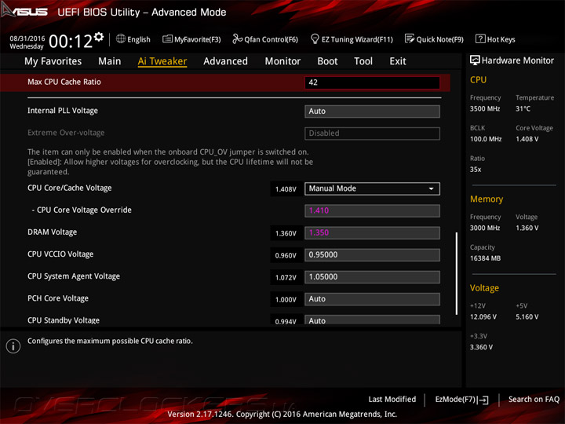Select CPU System Agent Voltage label
This screenshot has width=565, height=424.
coord(74,276)
